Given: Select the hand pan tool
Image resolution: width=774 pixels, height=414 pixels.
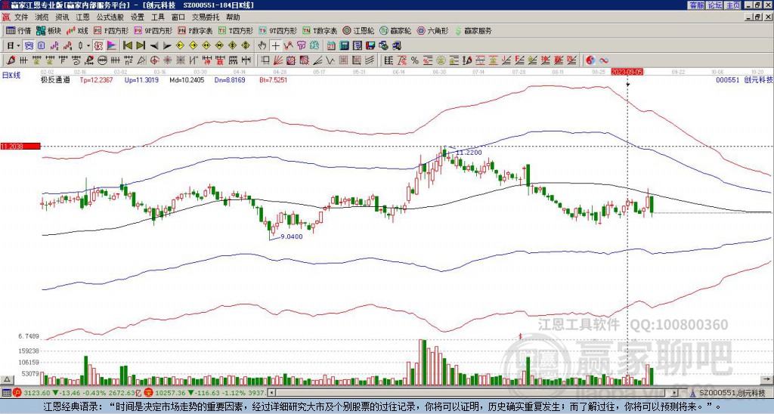Looking at the screenshot, I should point(262,46).
